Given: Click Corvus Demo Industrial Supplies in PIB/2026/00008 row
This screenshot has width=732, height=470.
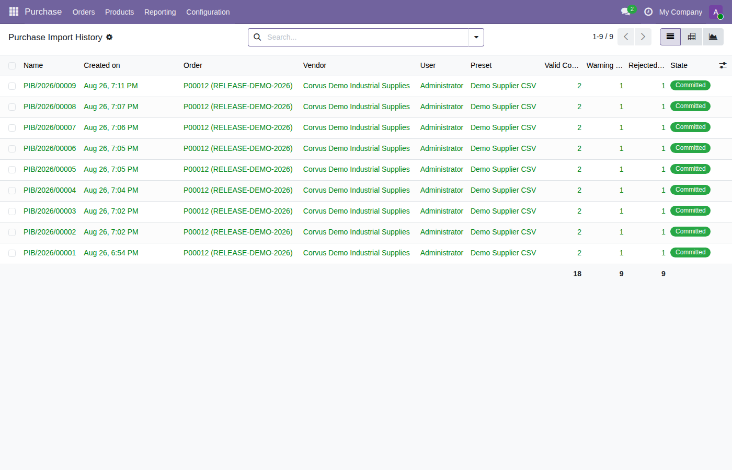Looking at the screenshot, I should 356,107.
